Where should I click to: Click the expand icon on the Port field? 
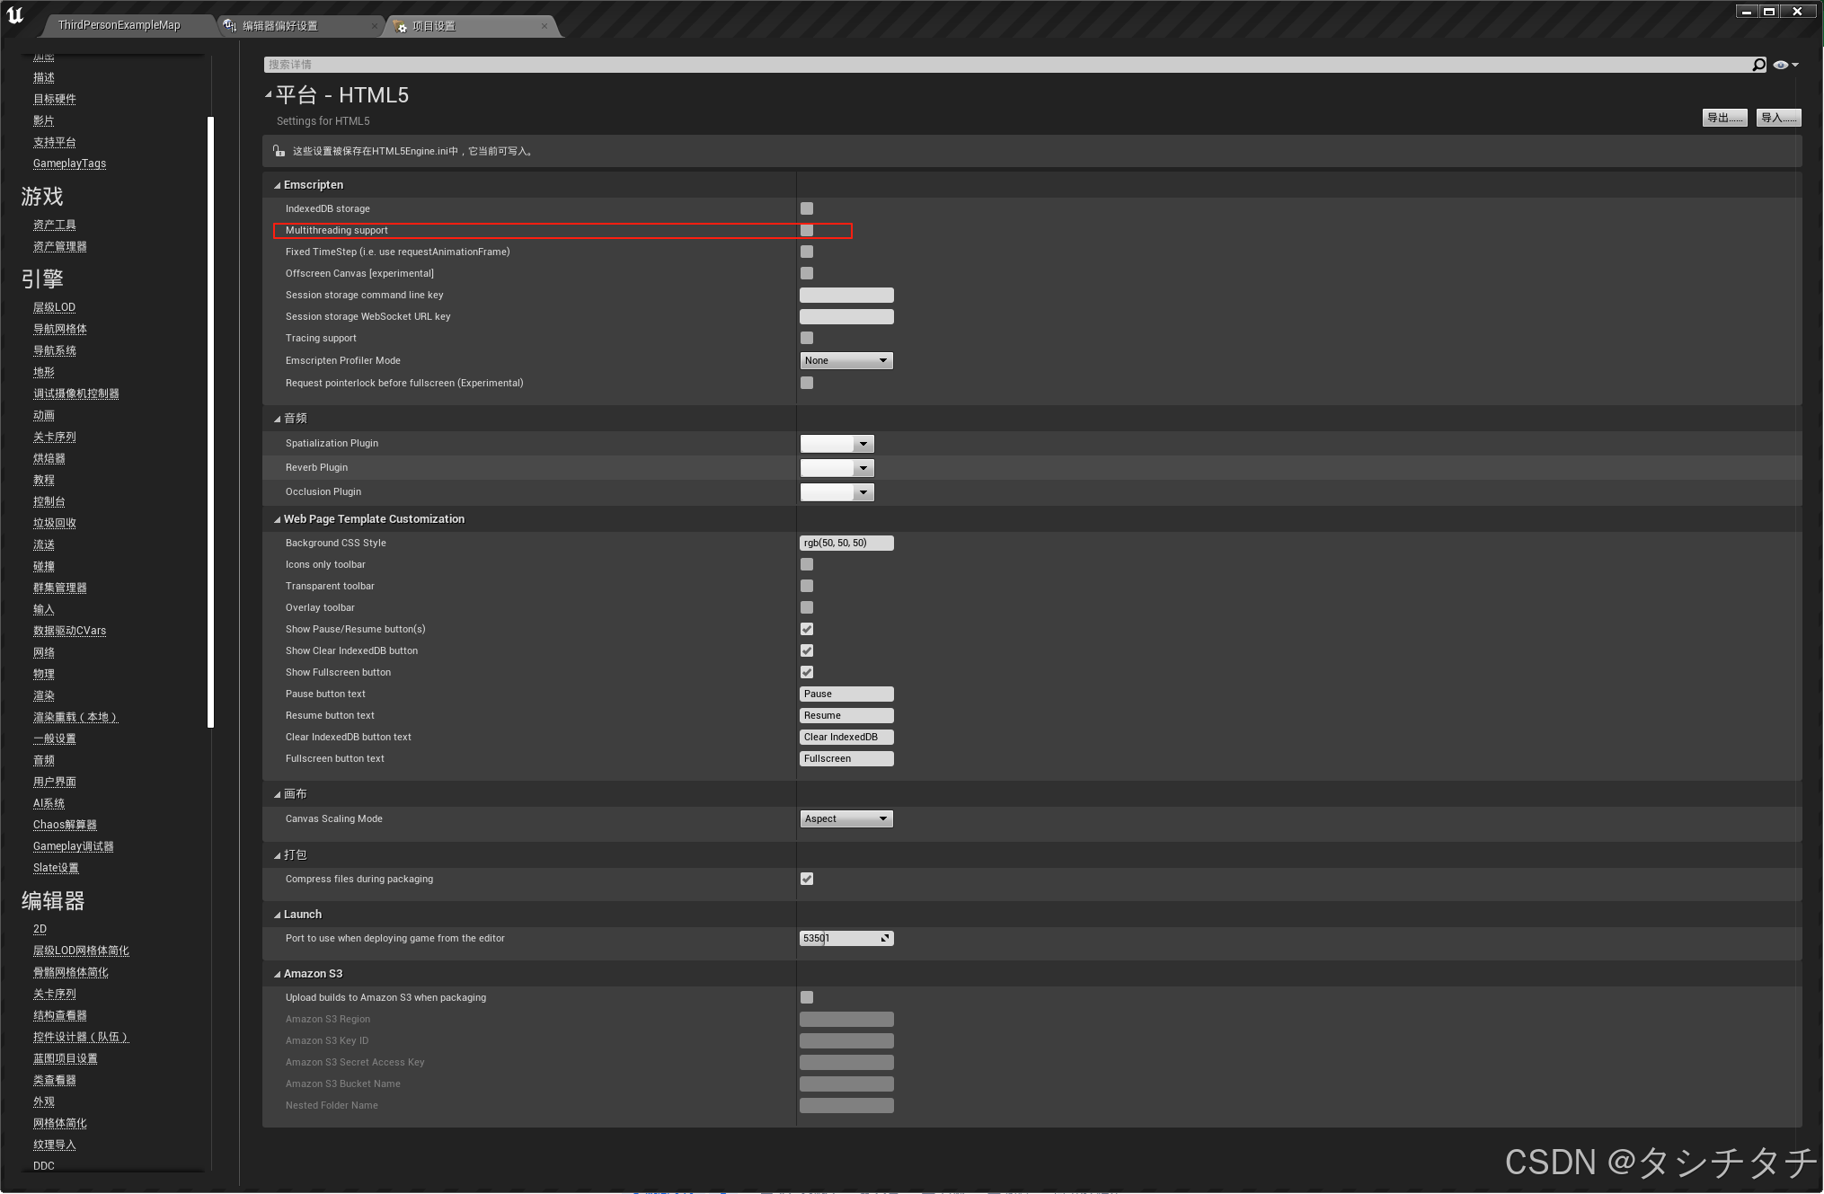coord(884,937)
